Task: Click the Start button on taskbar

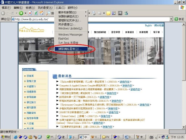Action: point(6,137)
